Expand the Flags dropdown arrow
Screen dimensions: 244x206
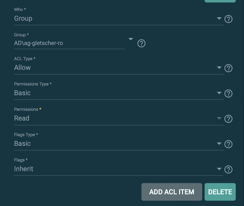tap(219, 169)
